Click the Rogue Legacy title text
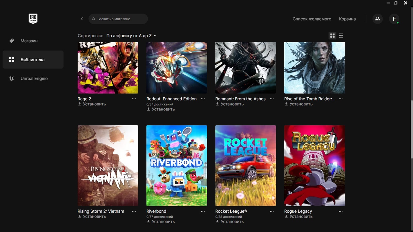The image size is (413, 232). 298,211
